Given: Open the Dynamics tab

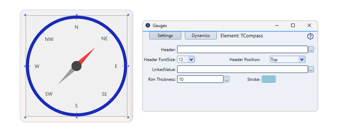Looking at the screenshot, I should click(201, 36).
